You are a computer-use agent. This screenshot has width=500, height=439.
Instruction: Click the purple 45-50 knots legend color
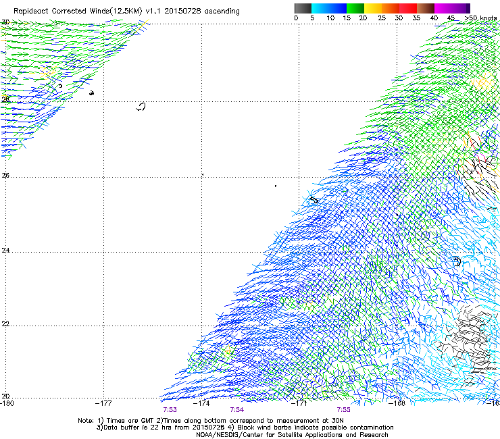click(x=461, y=8)
